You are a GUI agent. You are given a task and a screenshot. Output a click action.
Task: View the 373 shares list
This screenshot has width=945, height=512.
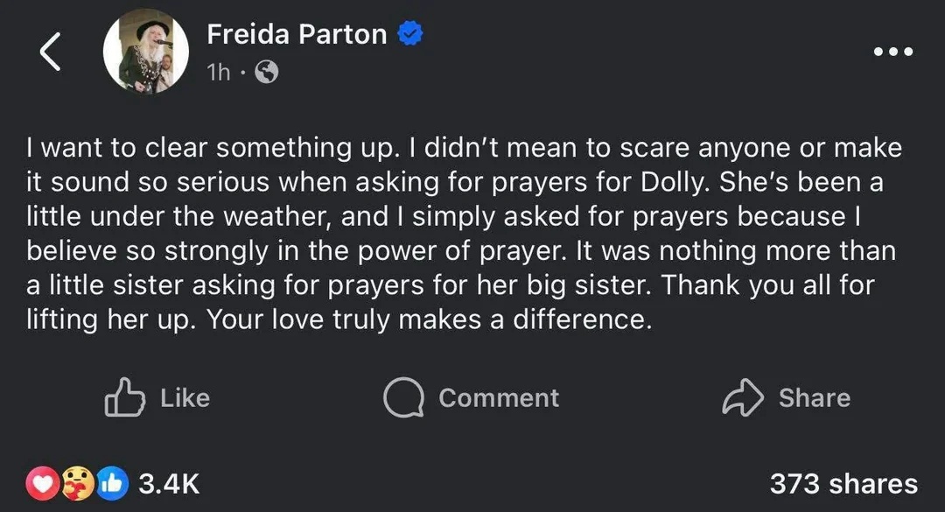pos(843,483)
